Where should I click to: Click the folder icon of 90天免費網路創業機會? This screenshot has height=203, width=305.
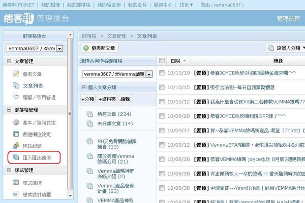pos(89,141)
